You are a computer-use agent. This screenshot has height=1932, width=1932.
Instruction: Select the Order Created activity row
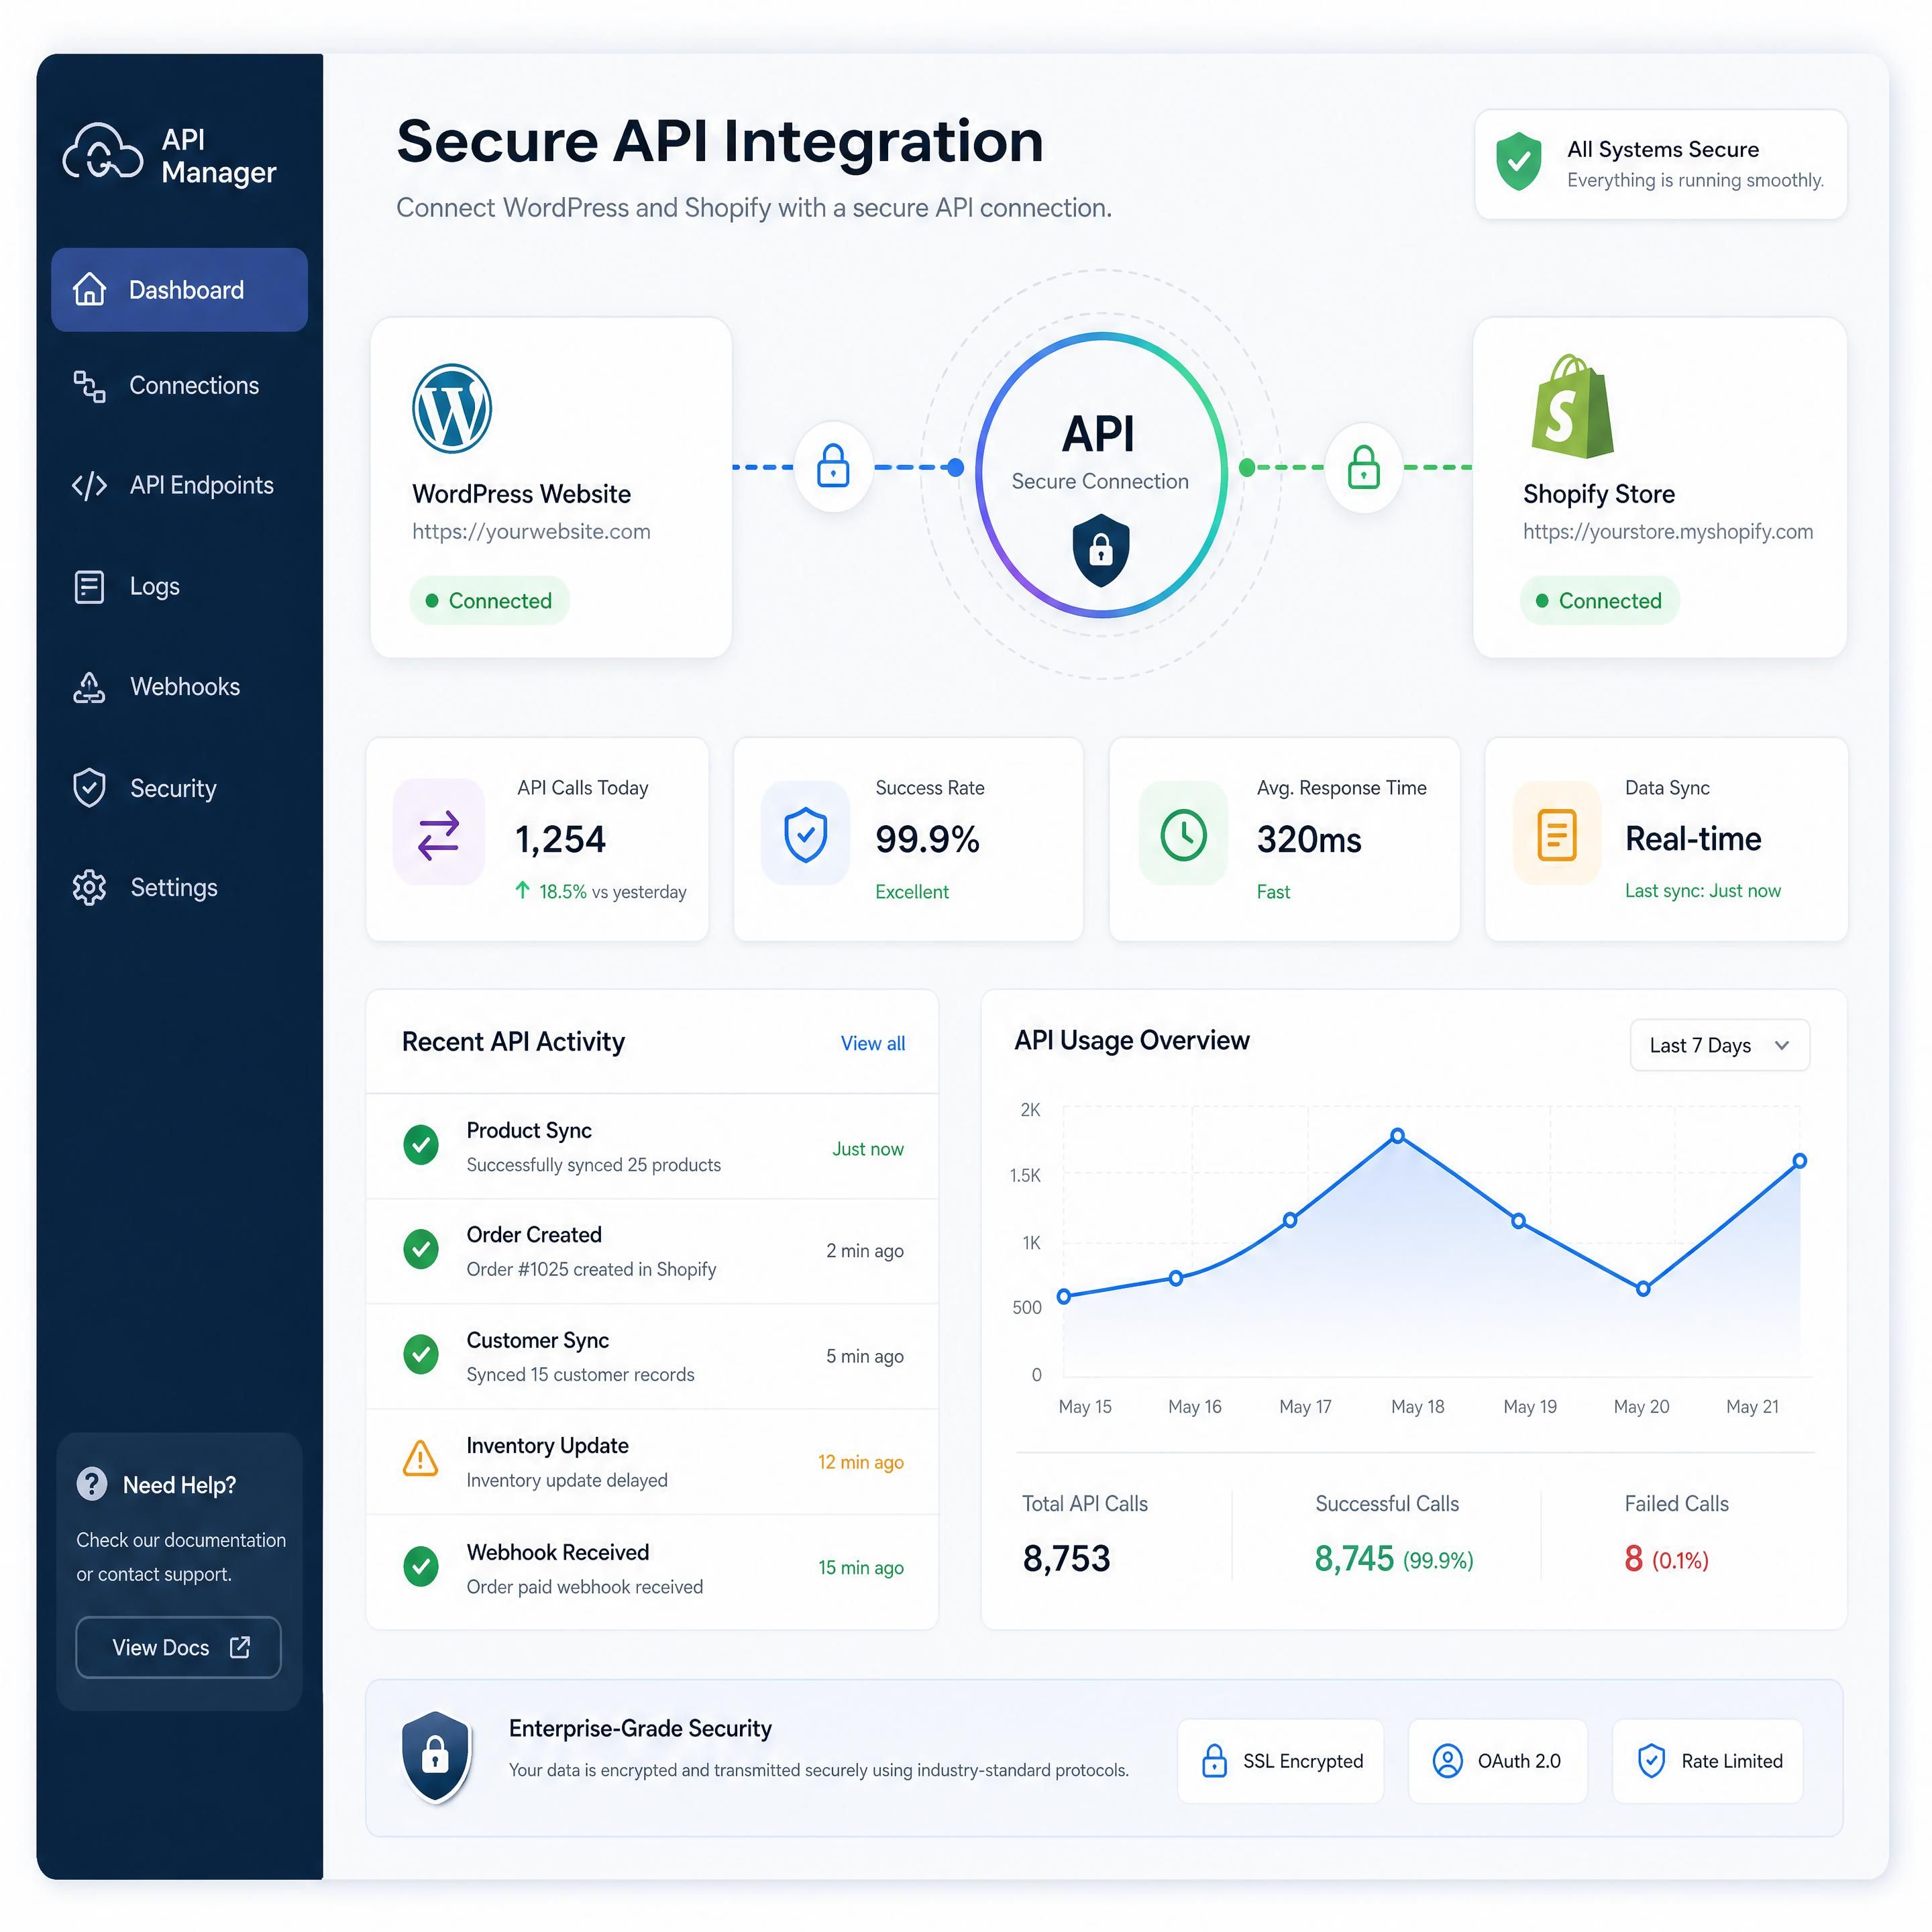pos(652,1251)
